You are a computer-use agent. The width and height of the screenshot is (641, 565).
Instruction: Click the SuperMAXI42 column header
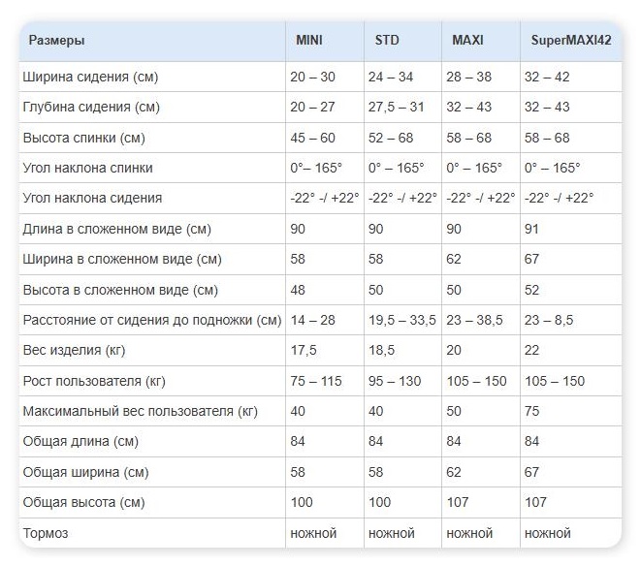[570, 41]
